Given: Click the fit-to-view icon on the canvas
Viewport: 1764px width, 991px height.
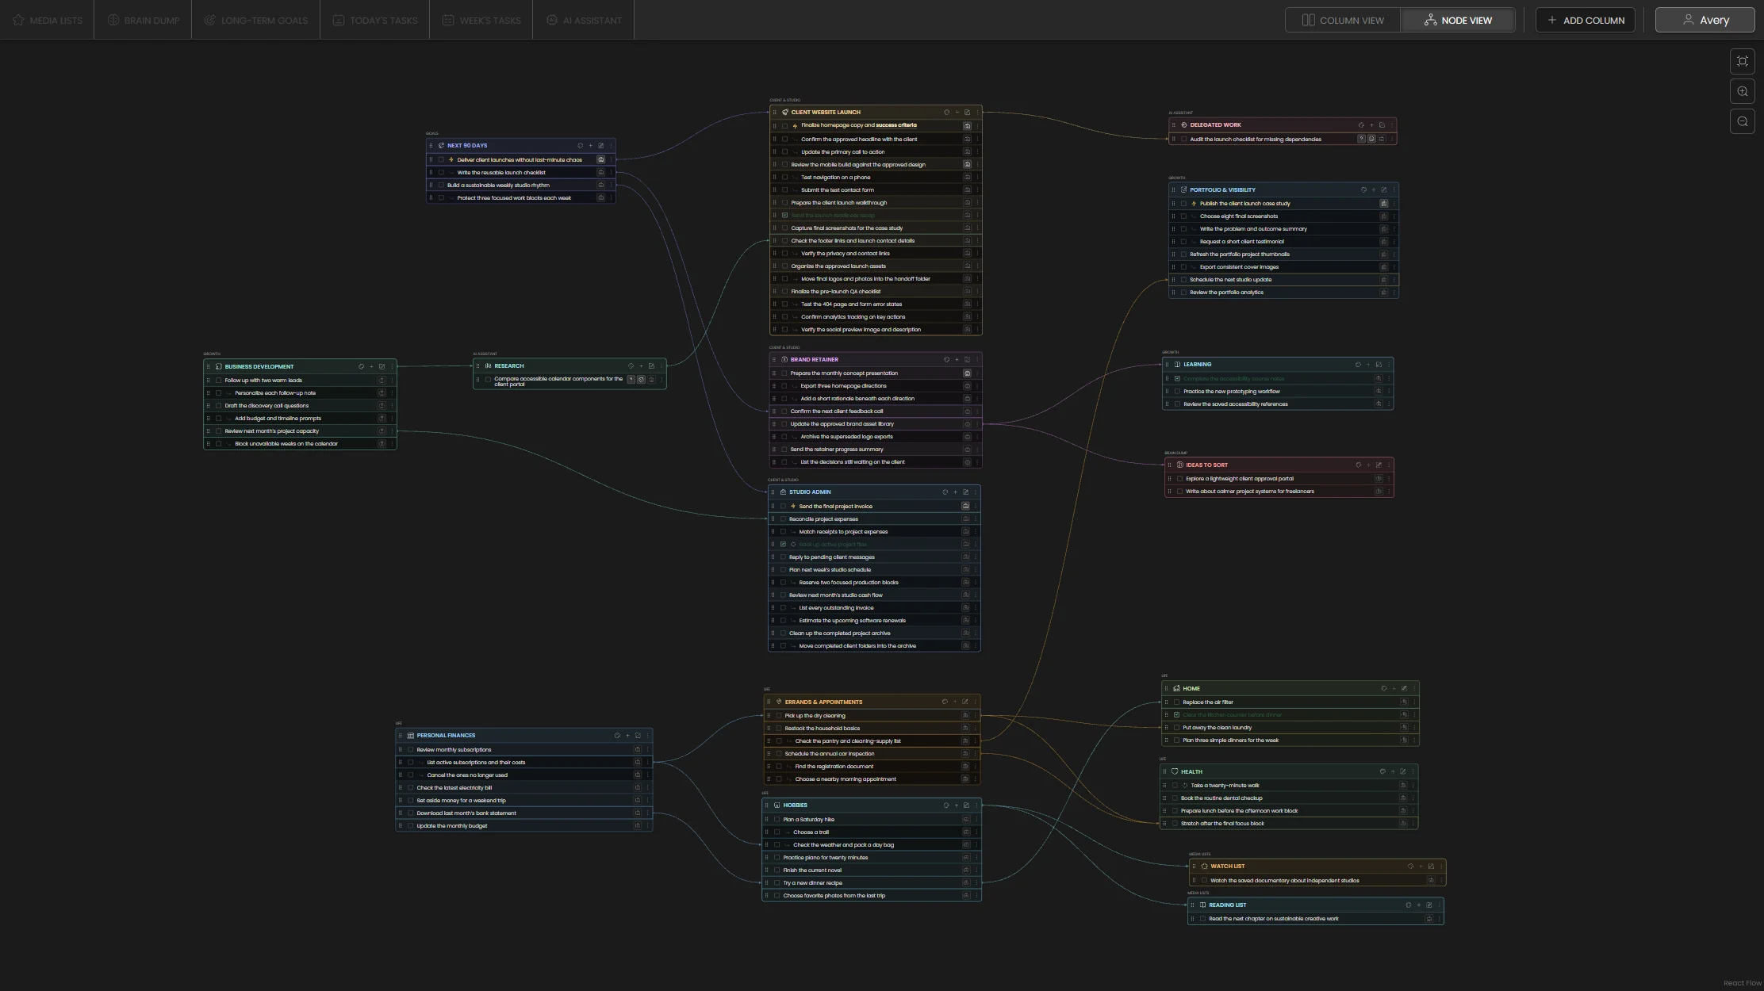Looking at the screenshot, I should (x=1742, y=61).
